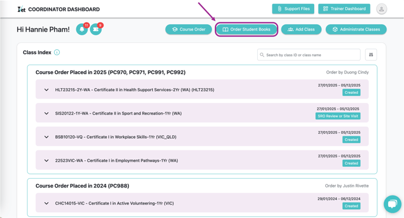Screen dimensions: 404x218
Task: Click the class search field
Action: [x=309, y=55]
